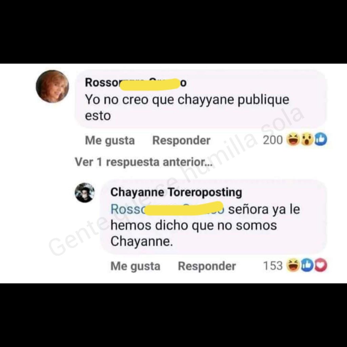
Task: Click the red heart reaction on the reply
Action: click(321, 266)
